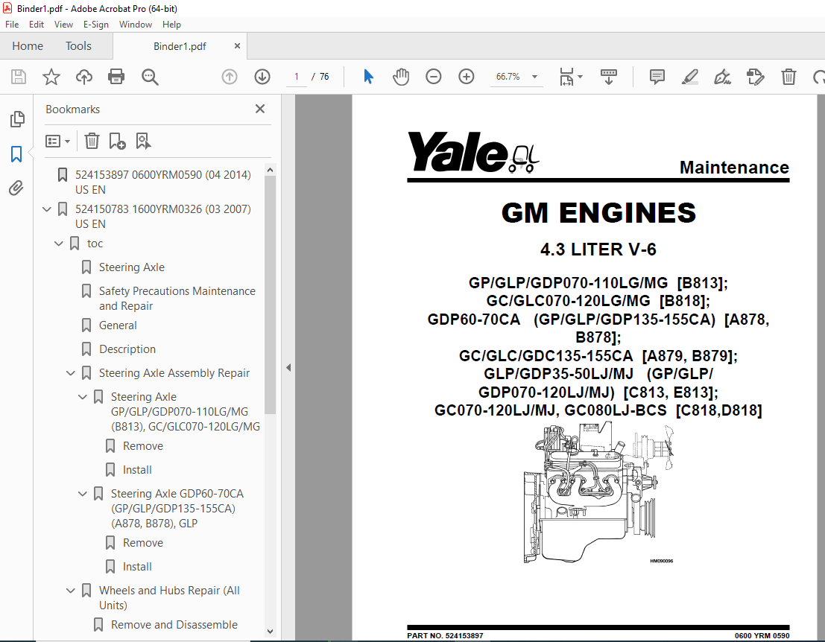Switch to Home tab
Viewport: 825px width, 642px height.
tap(28, 46)
